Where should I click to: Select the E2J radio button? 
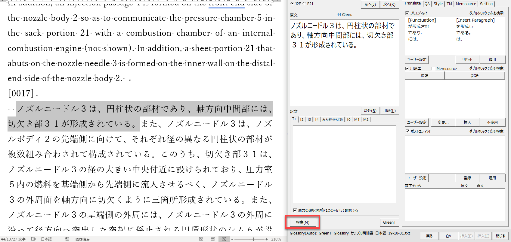pos(304,4)
